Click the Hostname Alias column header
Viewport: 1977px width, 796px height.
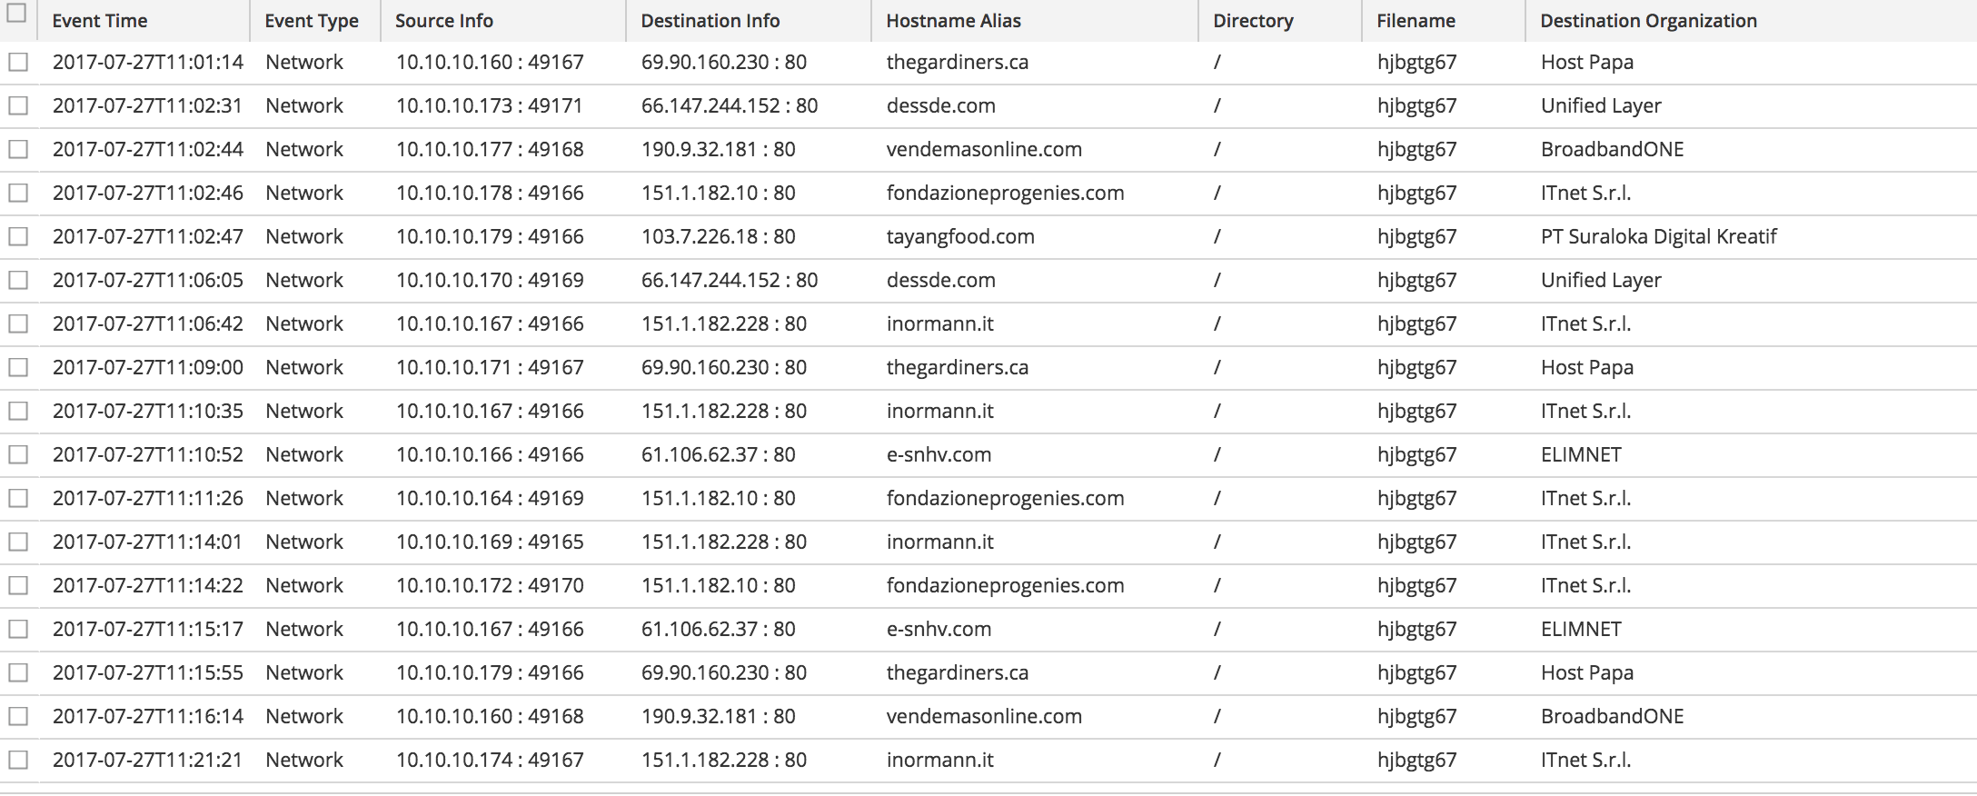[x=954, y=21]
